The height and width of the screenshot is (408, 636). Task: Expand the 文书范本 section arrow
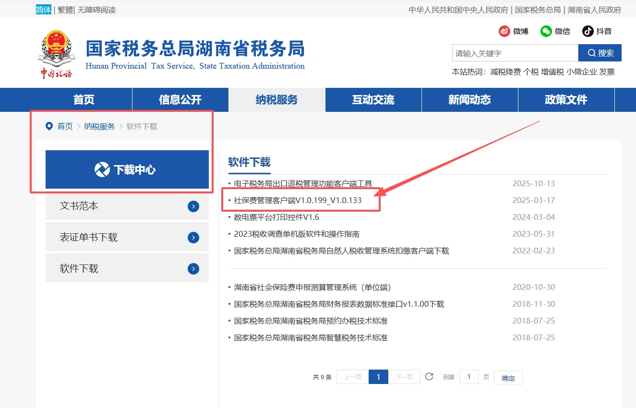(193, 206)
